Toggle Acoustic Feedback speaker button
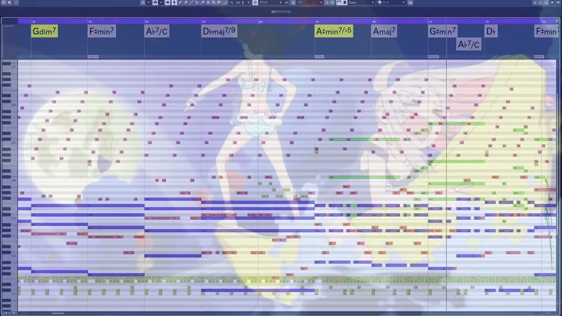Viewport: 562px width, 316px height. (x=167, y=2)
